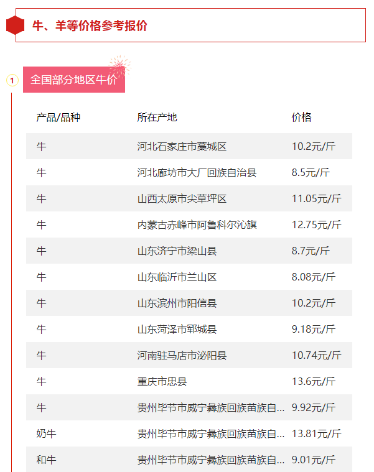The width and height of the screenshot is (374, 472).
Task: Select the pink 全国部分地区牛价 section label
Action: 73,80
